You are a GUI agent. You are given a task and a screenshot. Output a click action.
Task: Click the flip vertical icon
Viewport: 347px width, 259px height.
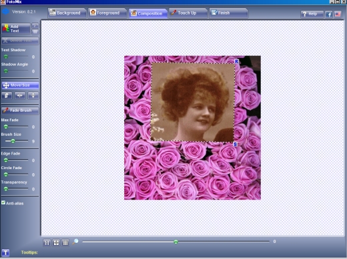click(x=33, y=96)
